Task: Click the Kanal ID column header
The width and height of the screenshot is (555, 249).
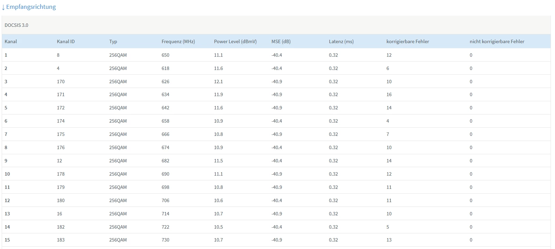Action: pos(66,41)
